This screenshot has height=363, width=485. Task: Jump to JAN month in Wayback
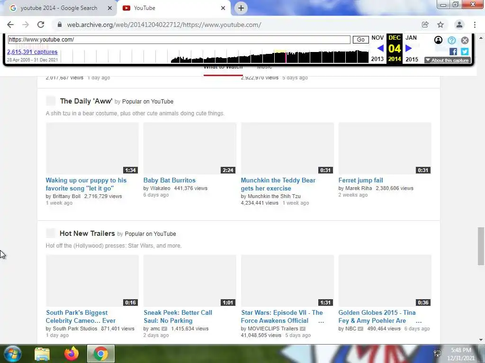411,38
